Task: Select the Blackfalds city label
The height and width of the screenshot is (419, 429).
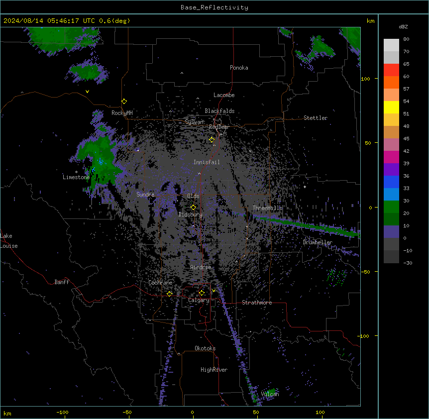Action: 219,111
